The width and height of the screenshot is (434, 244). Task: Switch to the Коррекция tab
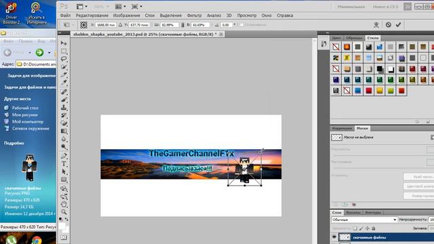(342, 128)
